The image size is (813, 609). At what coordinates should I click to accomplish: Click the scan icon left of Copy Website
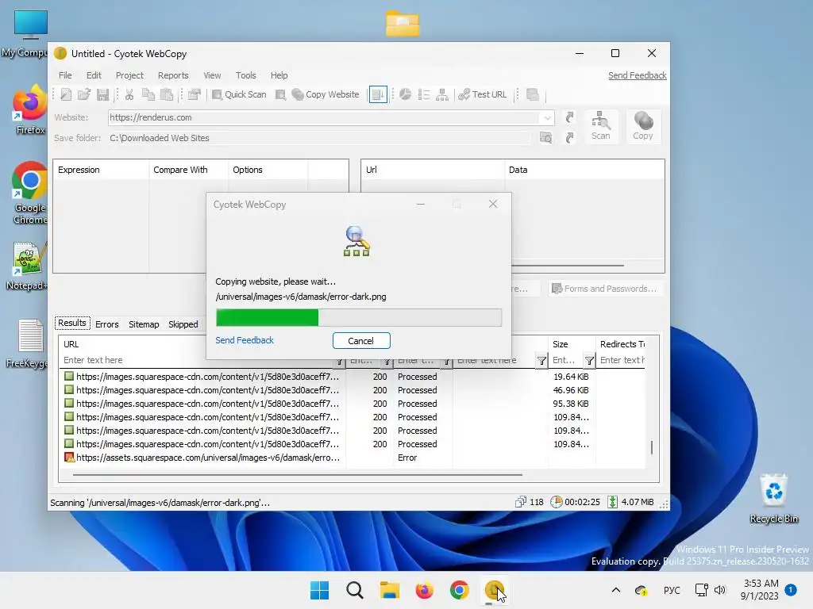click(280, 94)
